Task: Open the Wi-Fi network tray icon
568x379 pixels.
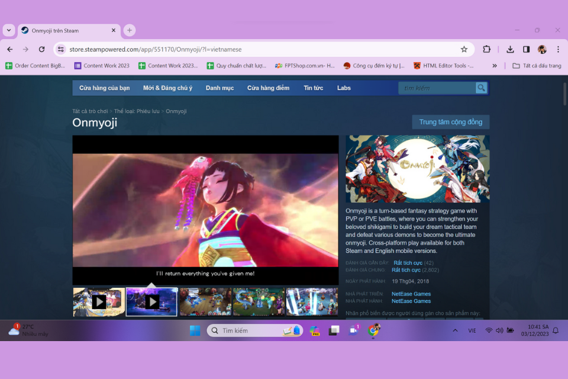Action: tap(489, 330)
